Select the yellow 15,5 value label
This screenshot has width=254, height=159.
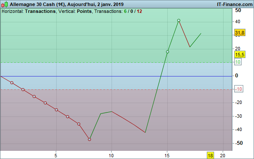[240, 55]
